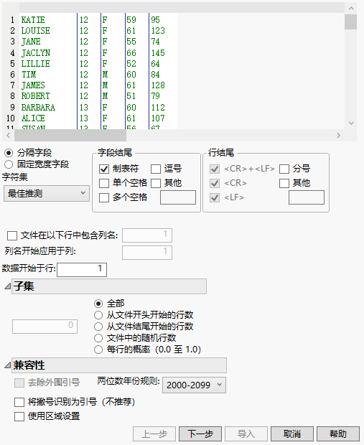364x445 pixels.
Task: Click the name LILLIE in preview
Action: 35,64
